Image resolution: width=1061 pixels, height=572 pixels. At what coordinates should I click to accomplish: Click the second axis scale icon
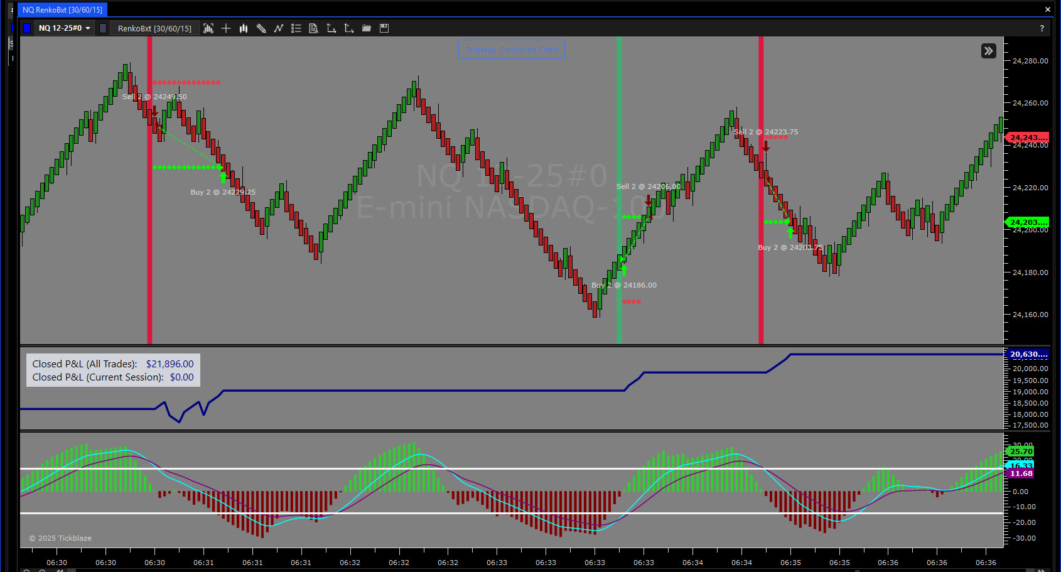[349, 28]
